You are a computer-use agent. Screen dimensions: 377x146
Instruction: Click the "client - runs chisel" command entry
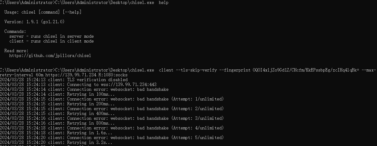[x=51, y=41]
